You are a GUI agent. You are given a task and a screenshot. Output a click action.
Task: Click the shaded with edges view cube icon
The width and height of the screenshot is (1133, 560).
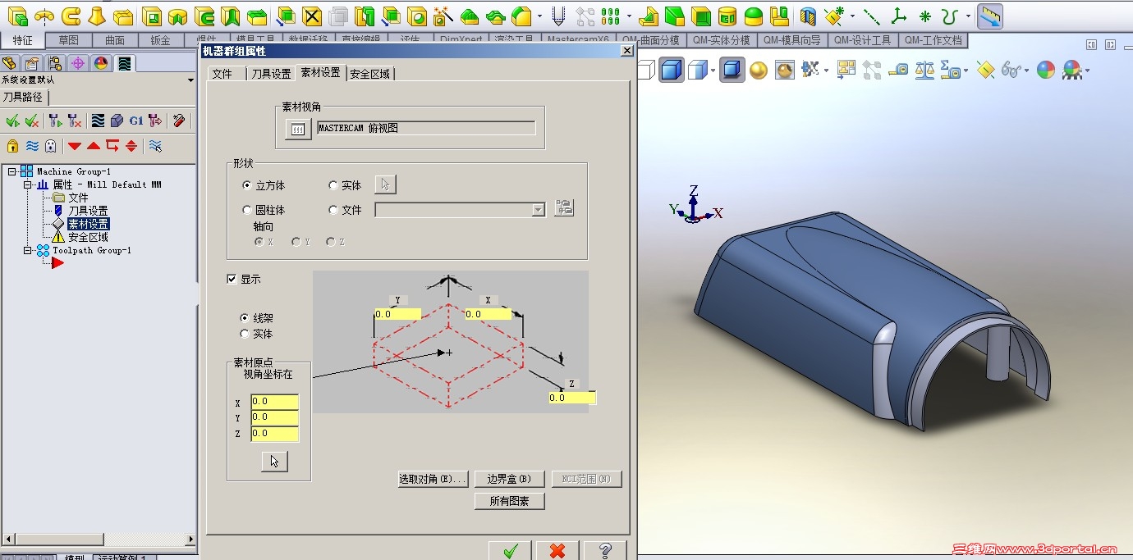click(x=672, y=70)
